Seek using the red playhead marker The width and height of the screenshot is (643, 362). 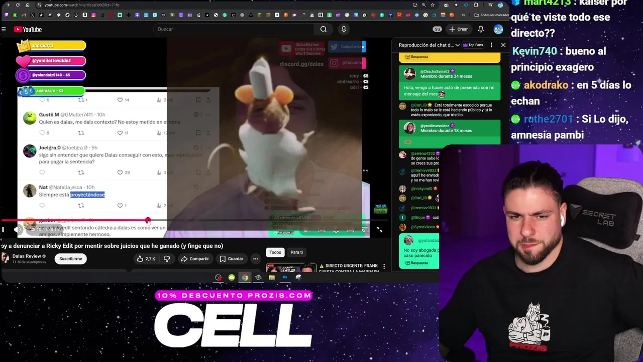coord(148,220)
